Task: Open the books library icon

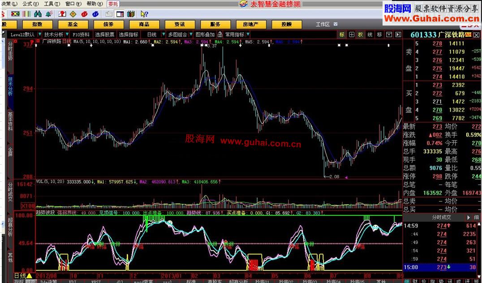Action: 131,14
